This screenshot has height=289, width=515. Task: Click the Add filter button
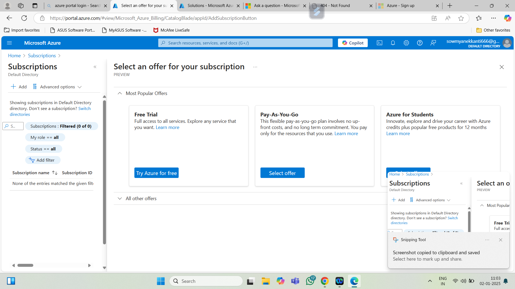[43, 160]
